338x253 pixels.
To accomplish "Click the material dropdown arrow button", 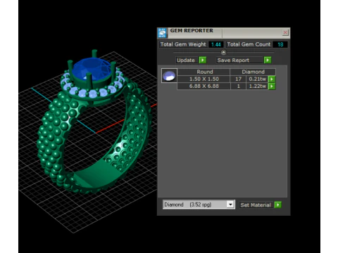I will coord(230,205).
